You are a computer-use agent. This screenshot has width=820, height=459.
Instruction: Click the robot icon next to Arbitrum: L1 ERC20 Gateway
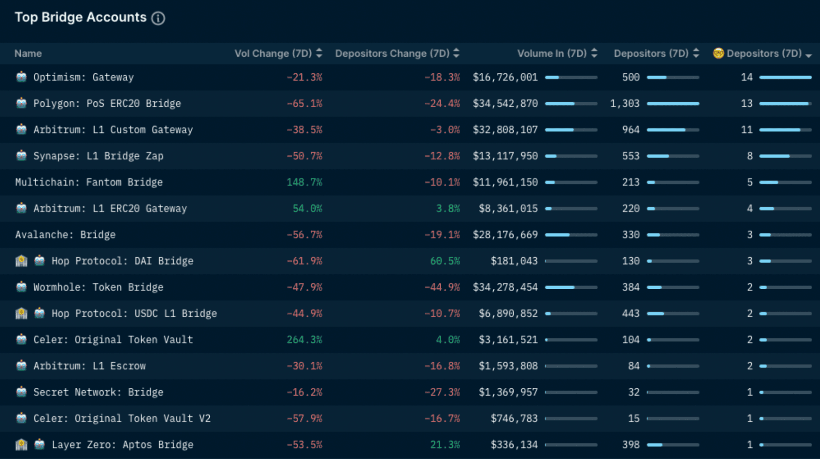point(21,208)
